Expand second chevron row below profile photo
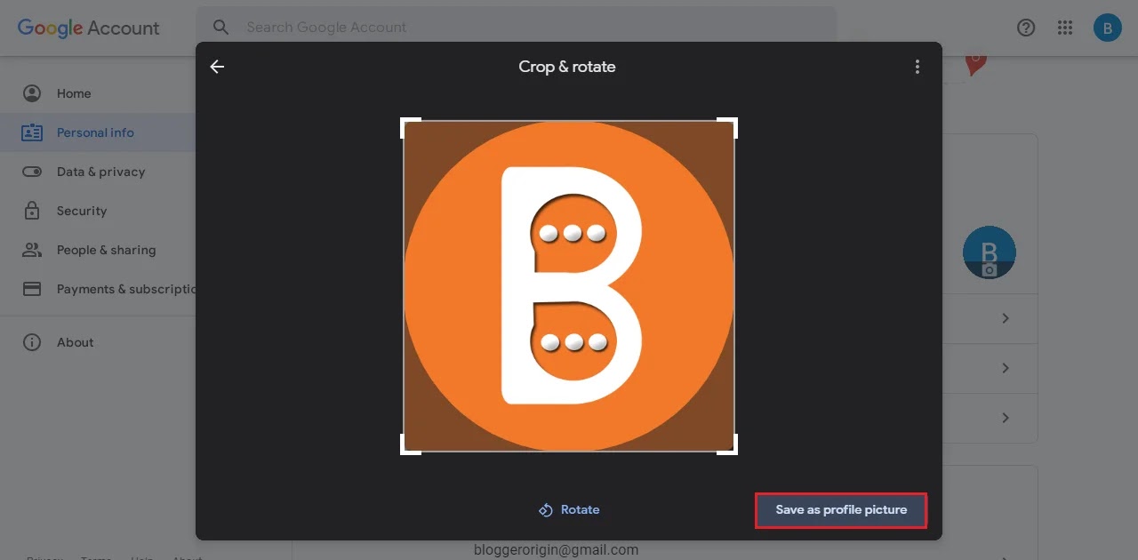 point(1006,368)
